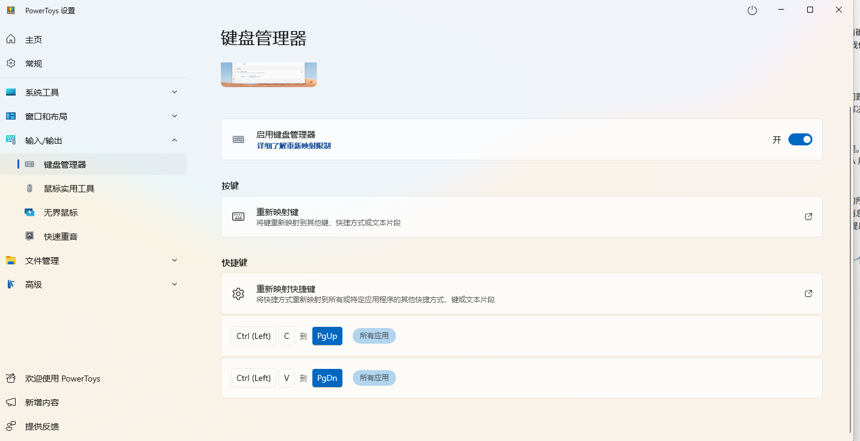This screenshot has width=860, height=441.
Task: Go to 主页 in sidebar
Action: pos(93,40)
